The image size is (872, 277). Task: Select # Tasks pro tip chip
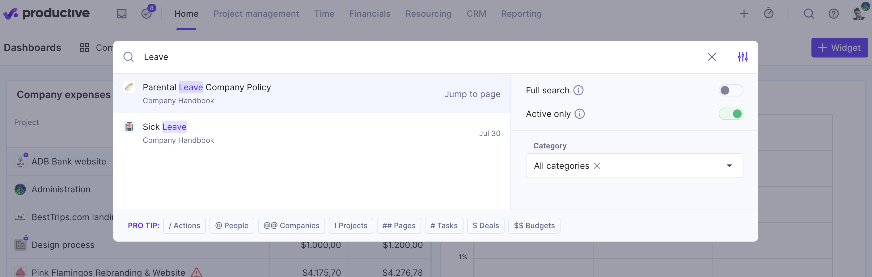(x=444, y=226)
